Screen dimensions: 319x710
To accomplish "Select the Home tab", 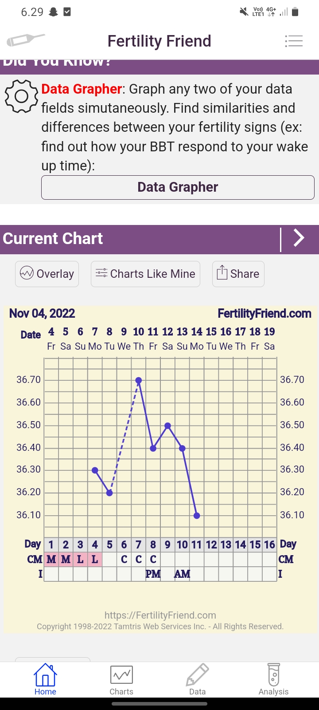I will click(45, 679).
